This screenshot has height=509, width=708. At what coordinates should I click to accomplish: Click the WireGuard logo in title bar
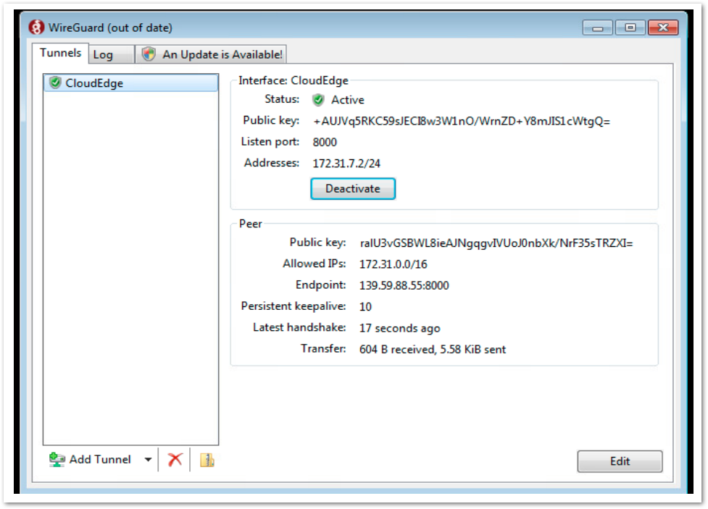point(36,28)
